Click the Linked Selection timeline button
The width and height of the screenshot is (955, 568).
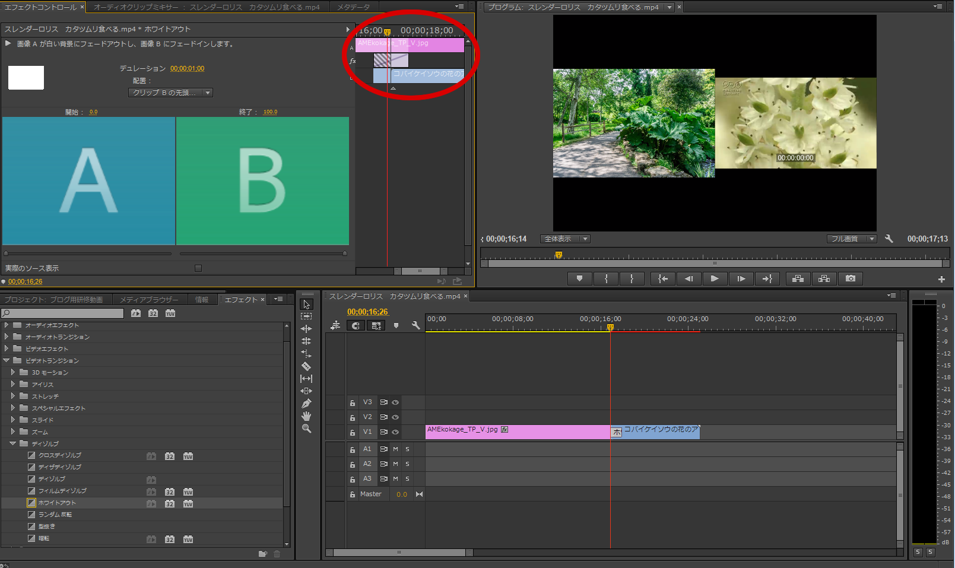coord(376,325)
